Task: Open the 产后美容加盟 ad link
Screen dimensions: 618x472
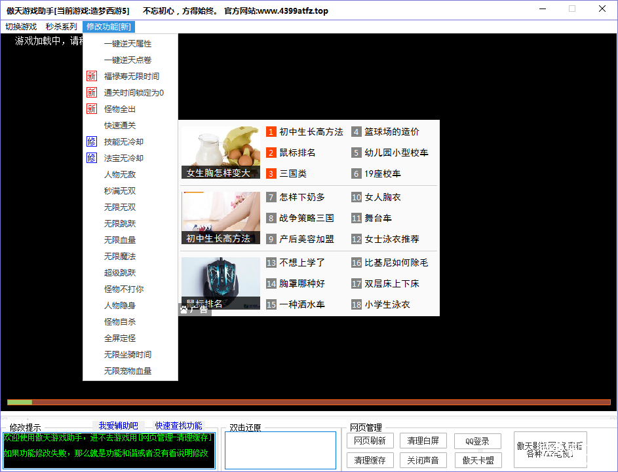Action: [x=307, y=239]
